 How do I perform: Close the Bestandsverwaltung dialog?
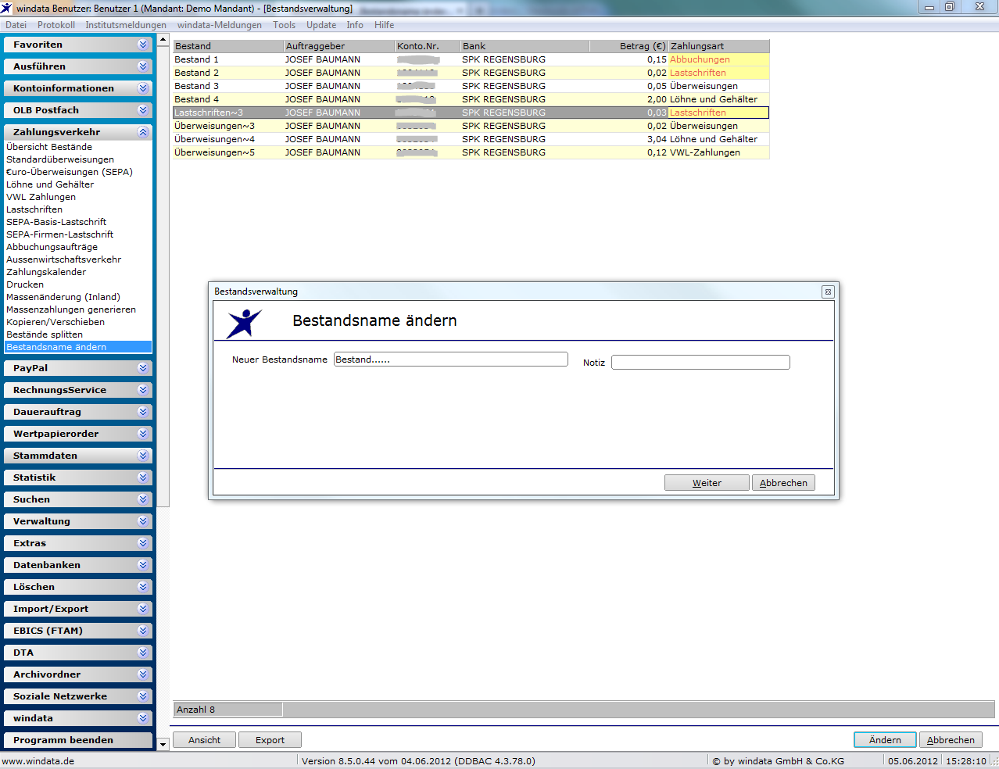[x=828, y=292]
